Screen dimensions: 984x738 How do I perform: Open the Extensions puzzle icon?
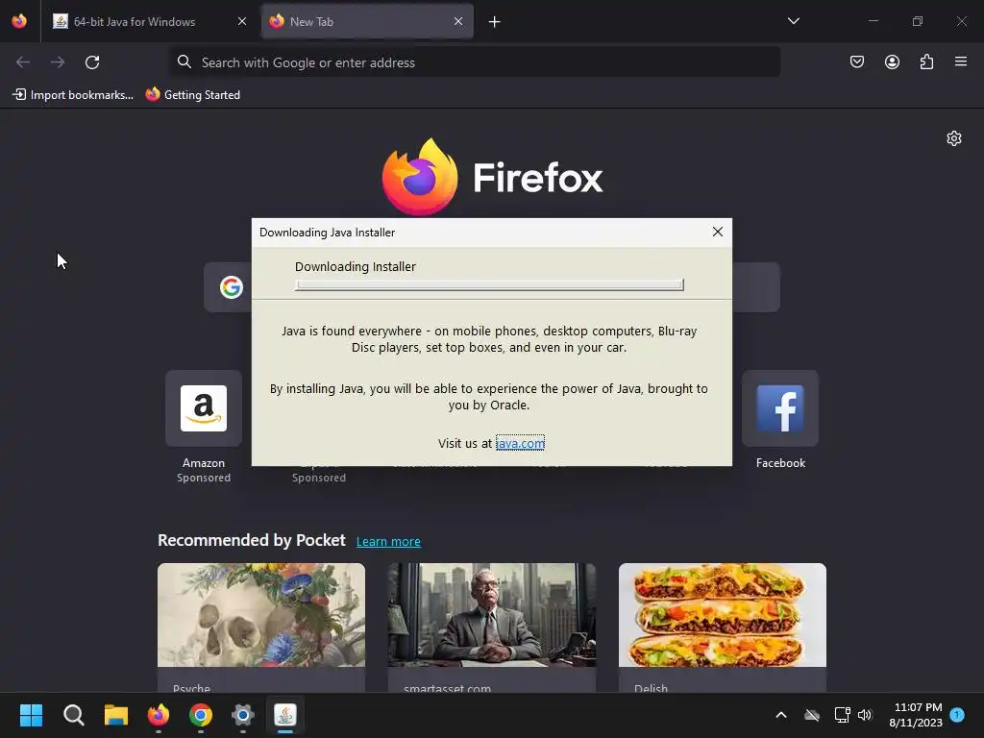click(x=926, y=61)
